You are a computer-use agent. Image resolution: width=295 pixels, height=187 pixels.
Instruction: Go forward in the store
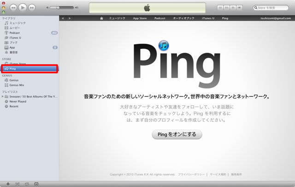click(70, 18)
